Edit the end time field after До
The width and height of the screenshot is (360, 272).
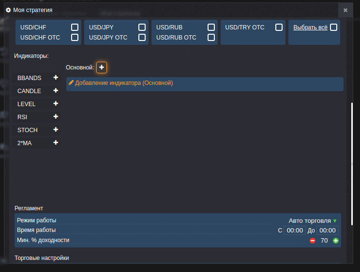[x=328, y=231]
